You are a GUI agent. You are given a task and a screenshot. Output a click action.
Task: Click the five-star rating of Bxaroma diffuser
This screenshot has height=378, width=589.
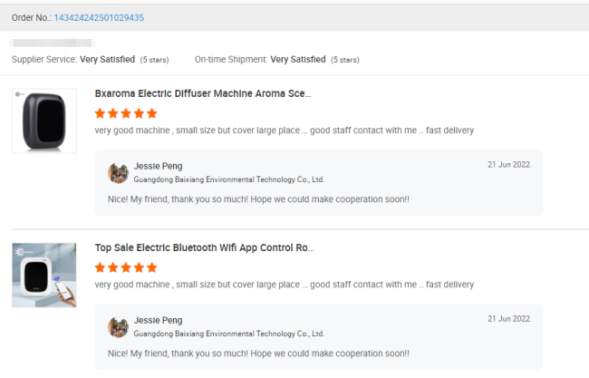[126, 113]
